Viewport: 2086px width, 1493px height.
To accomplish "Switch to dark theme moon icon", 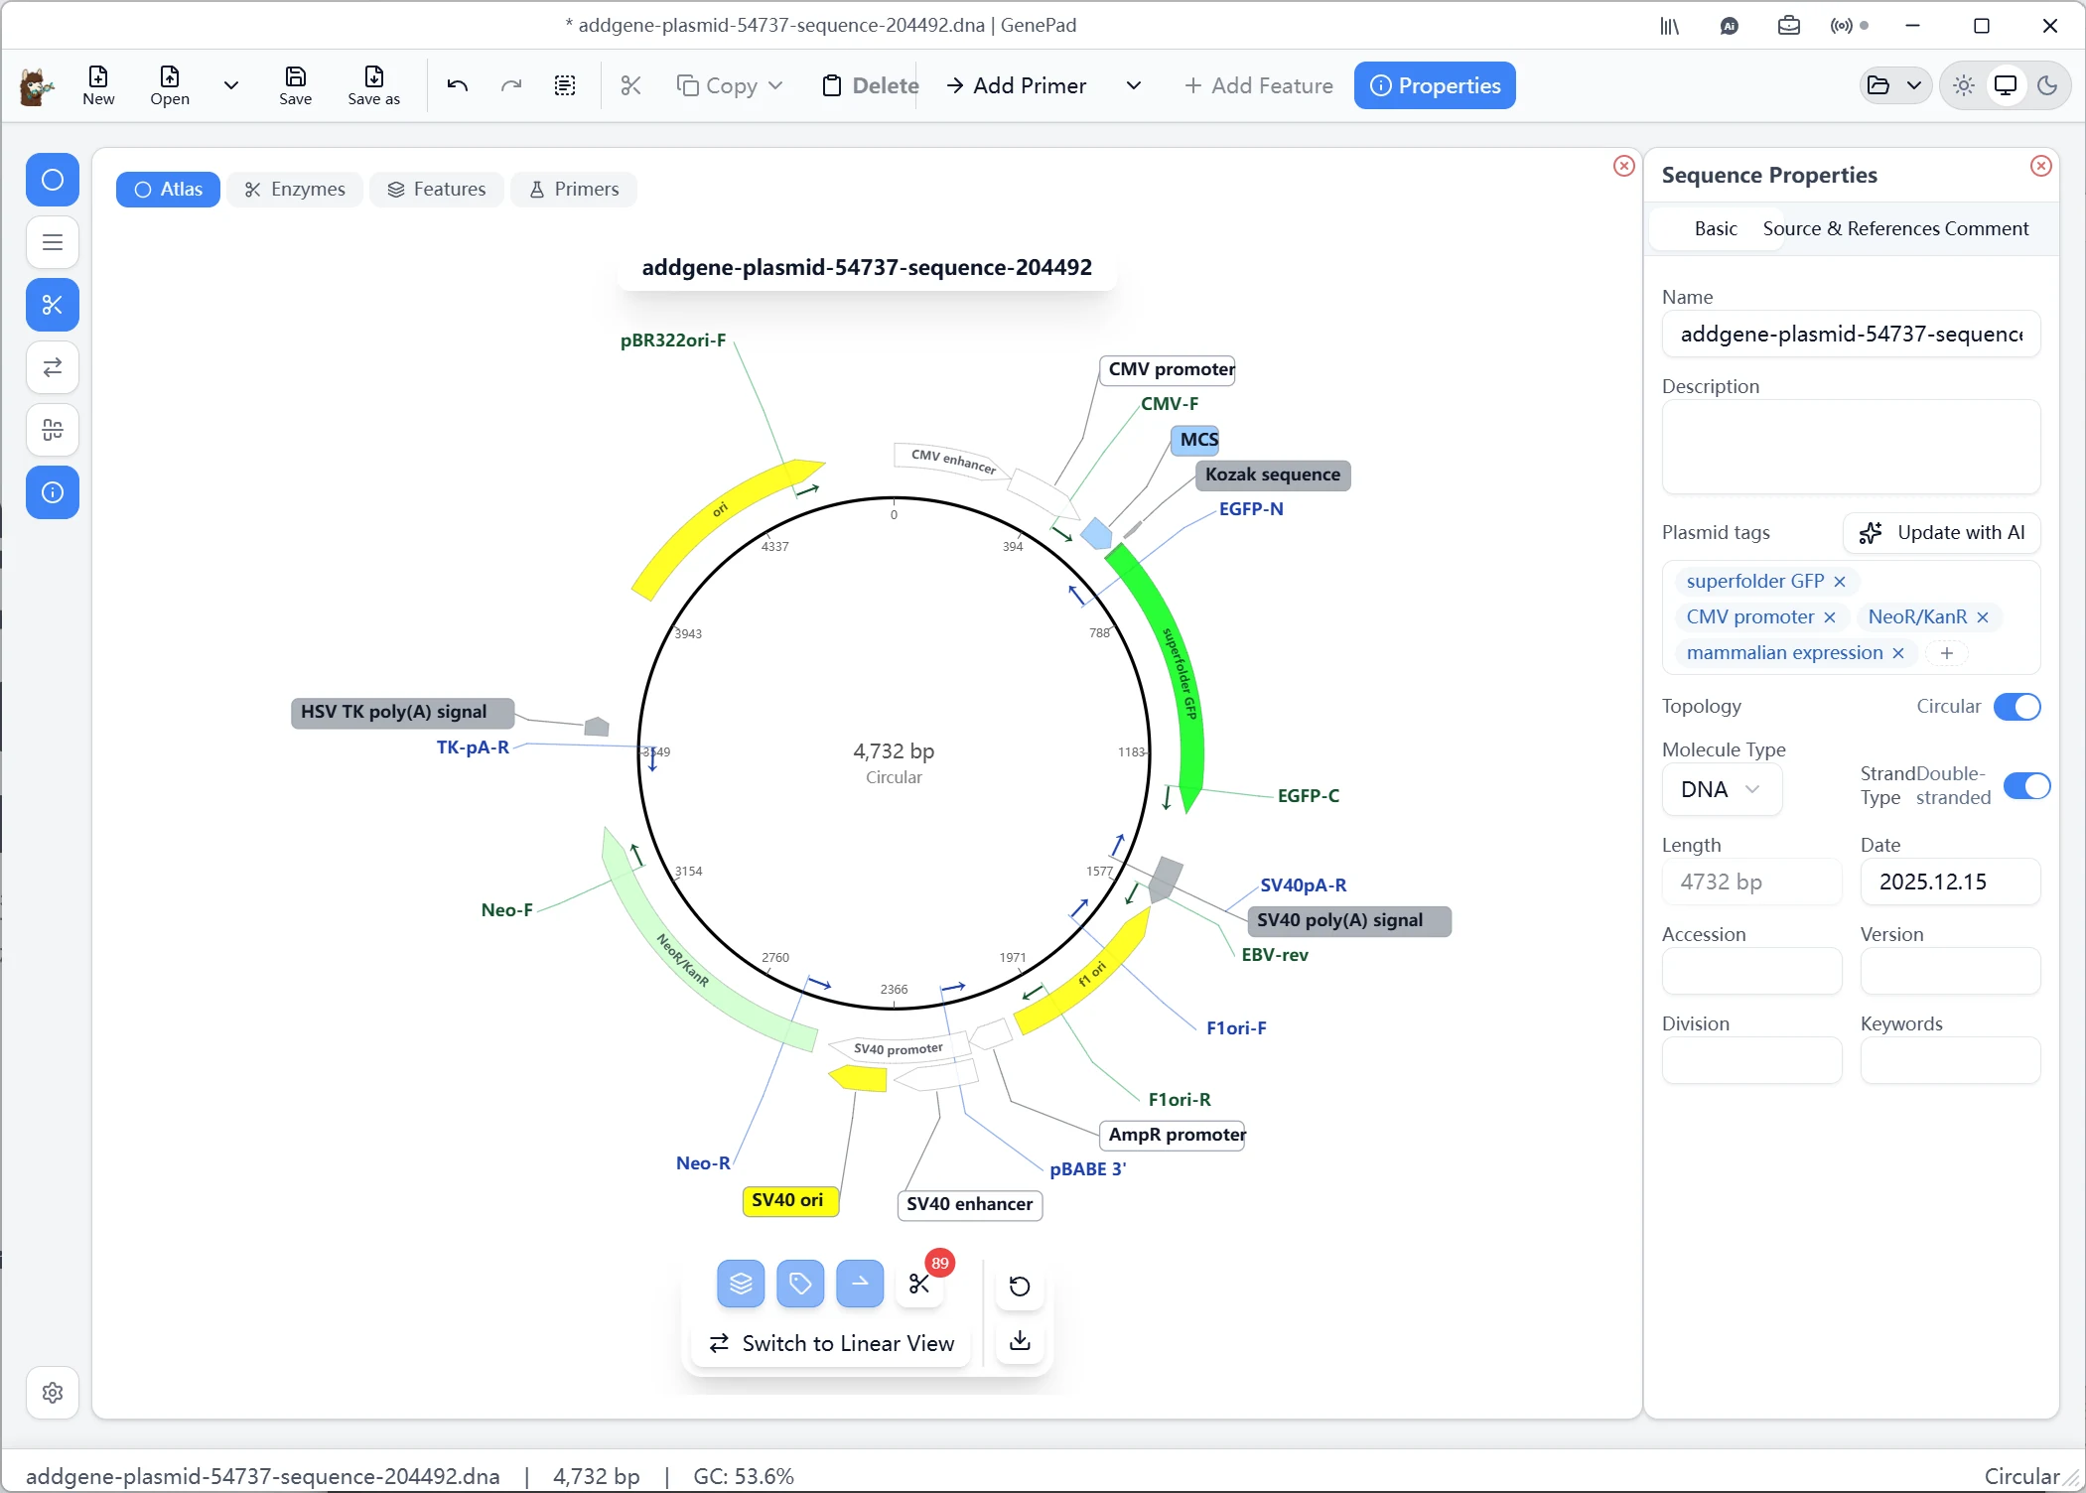I will [2047, 85].
